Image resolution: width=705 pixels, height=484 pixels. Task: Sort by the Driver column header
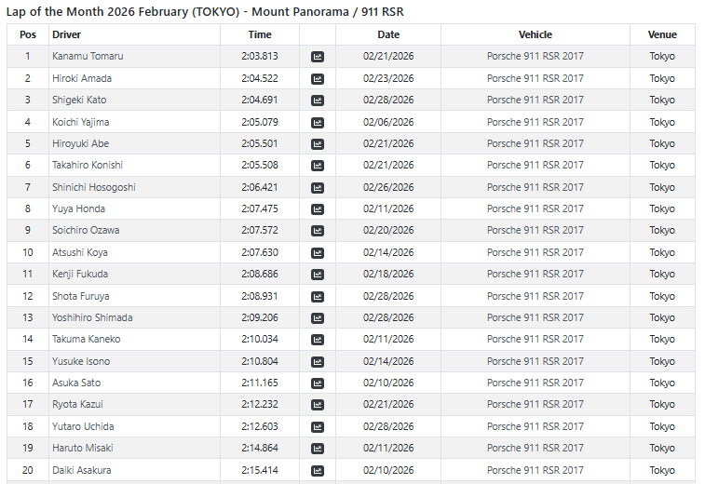coord(67,34)
